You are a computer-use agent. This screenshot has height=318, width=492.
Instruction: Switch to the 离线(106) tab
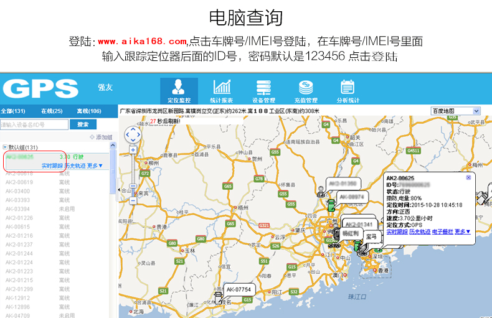[89, 111]
